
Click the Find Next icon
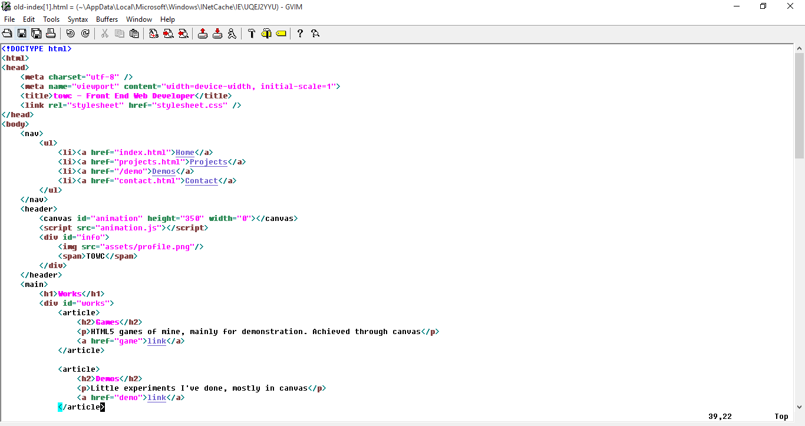pyautogui.click(x=169, y=34)
